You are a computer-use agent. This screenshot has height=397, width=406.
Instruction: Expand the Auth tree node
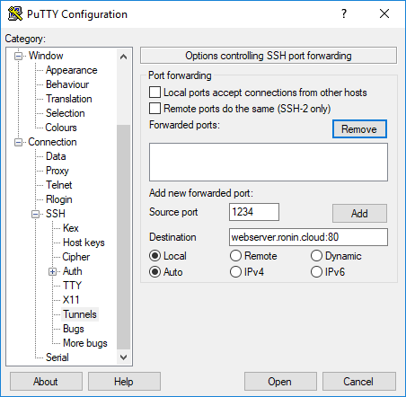click(x=52, y=271)
